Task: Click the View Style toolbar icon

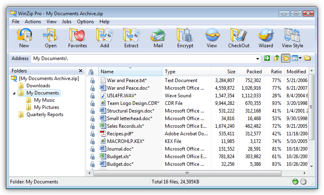Action: click(292, 35)
